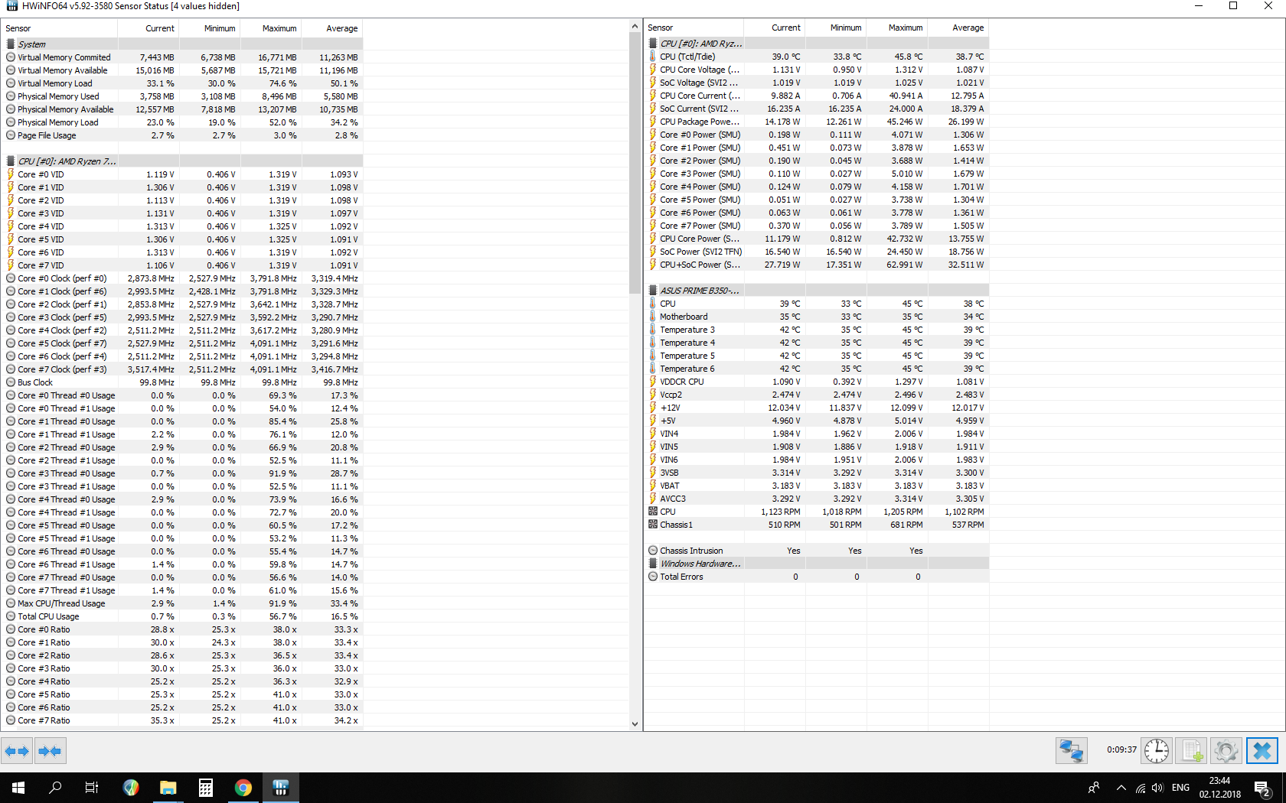
Task: Select the Motherboard temperature row
Action: pos(817,317)
